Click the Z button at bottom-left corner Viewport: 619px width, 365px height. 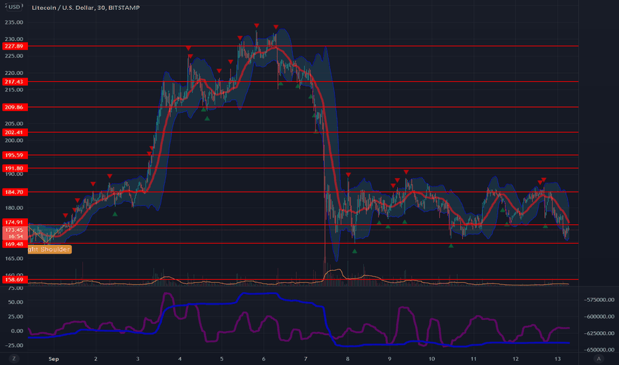14,358
